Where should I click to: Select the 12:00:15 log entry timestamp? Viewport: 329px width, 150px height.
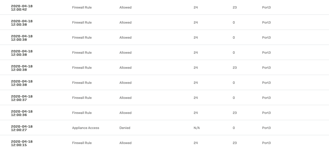coord(22,143)
